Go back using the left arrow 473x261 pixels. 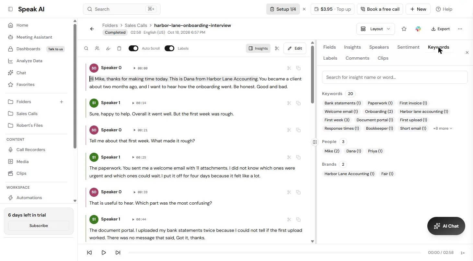coord(92,29)
